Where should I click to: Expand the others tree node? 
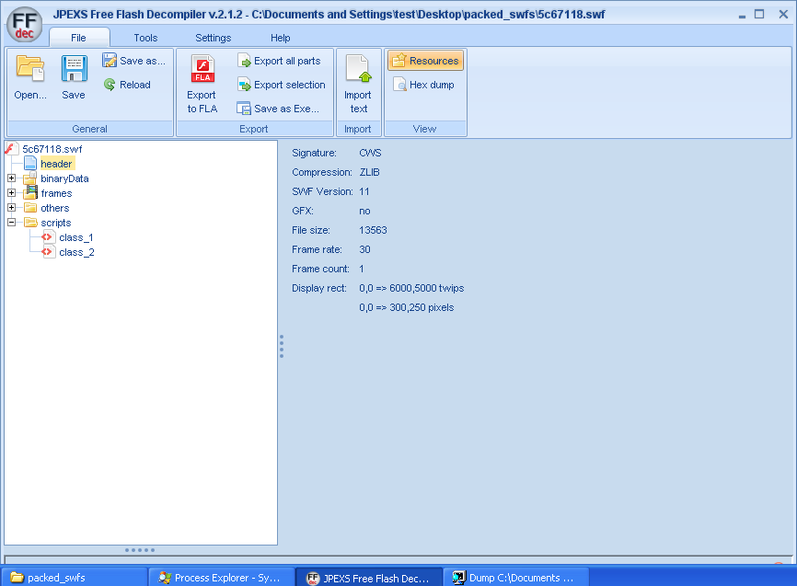point(12,207)
